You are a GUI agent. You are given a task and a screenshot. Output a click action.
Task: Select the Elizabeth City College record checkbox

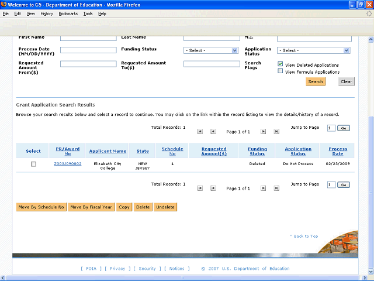(33, 164)
